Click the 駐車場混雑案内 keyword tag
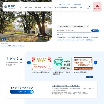 (x=90, y=40)
